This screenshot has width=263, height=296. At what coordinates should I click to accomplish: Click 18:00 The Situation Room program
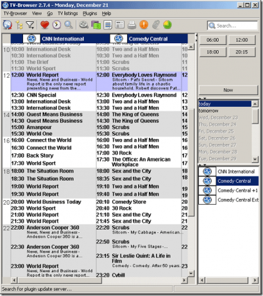point(53,171)
